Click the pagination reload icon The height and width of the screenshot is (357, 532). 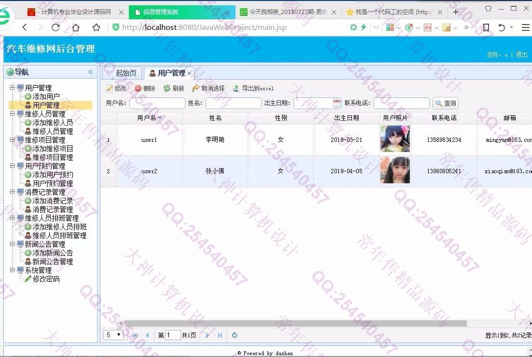pos(235,335)
